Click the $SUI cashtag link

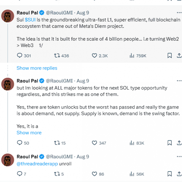point(30,20)
